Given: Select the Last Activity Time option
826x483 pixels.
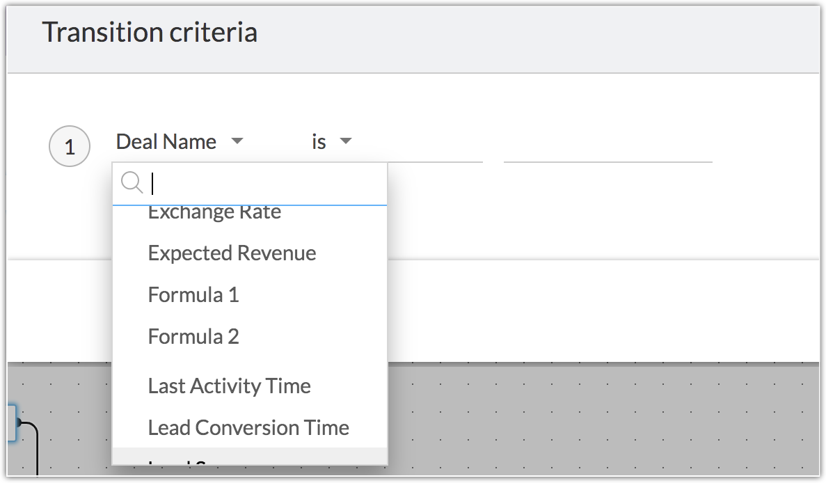Looking at the screenshot, I should coord(229,386).
